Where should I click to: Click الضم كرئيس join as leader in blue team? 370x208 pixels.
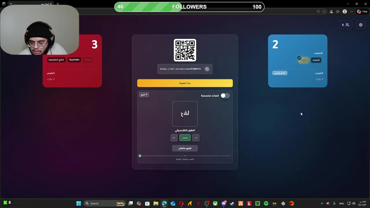pos(280,73)
